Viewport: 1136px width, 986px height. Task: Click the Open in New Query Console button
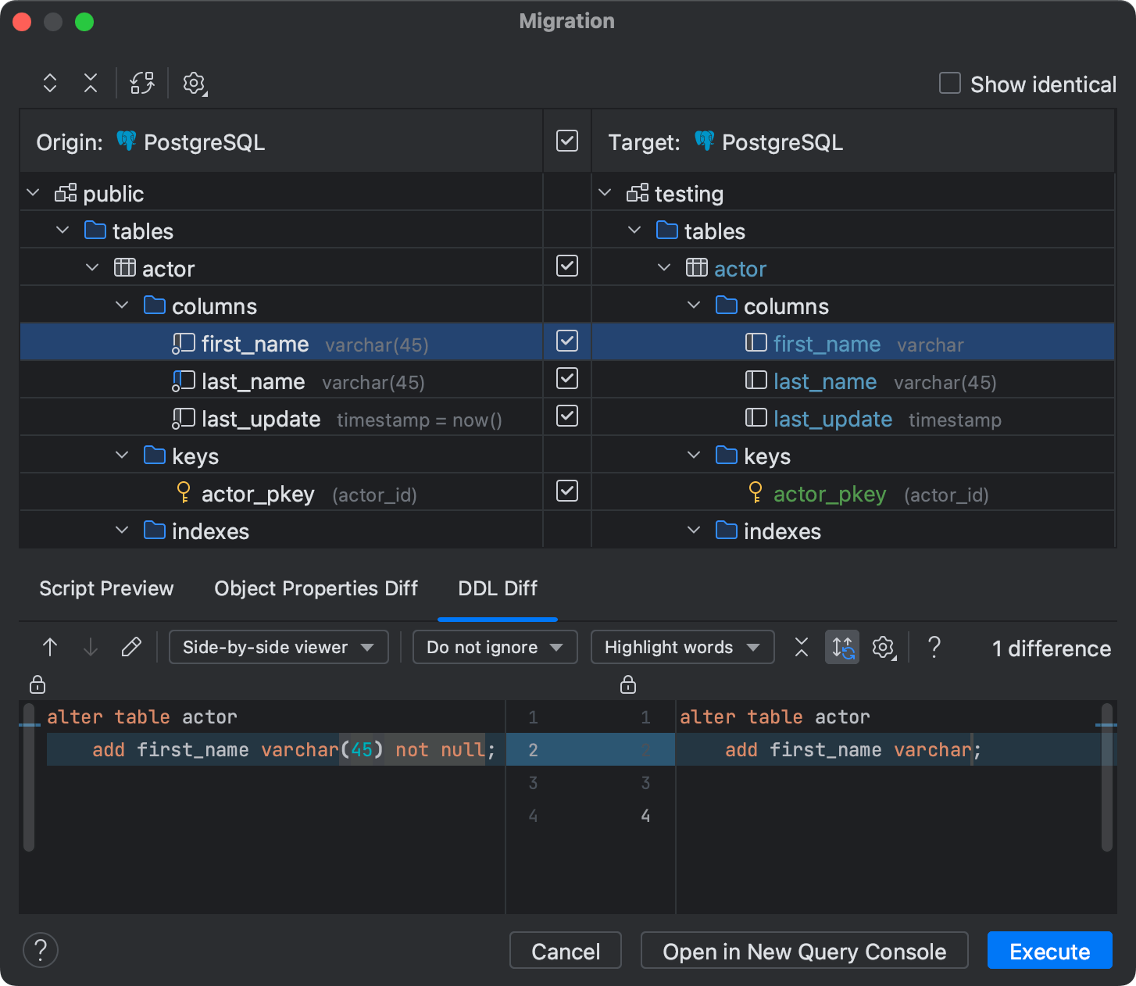click(804, 951)
